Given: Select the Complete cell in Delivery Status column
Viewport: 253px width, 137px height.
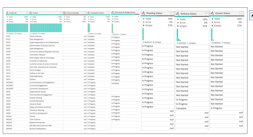Looking at the screenshot, I should [x=192, y=109].
